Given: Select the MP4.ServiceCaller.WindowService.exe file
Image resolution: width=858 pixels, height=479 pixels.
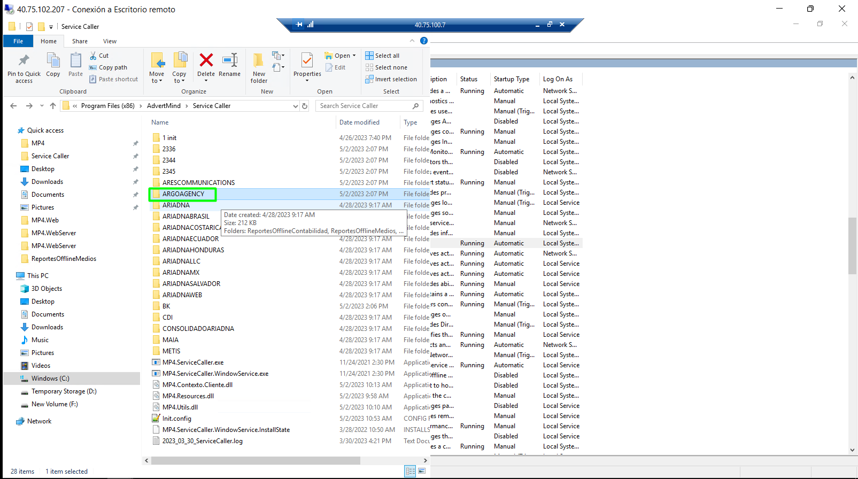Looking at the screenshot, I should point(215,374).
